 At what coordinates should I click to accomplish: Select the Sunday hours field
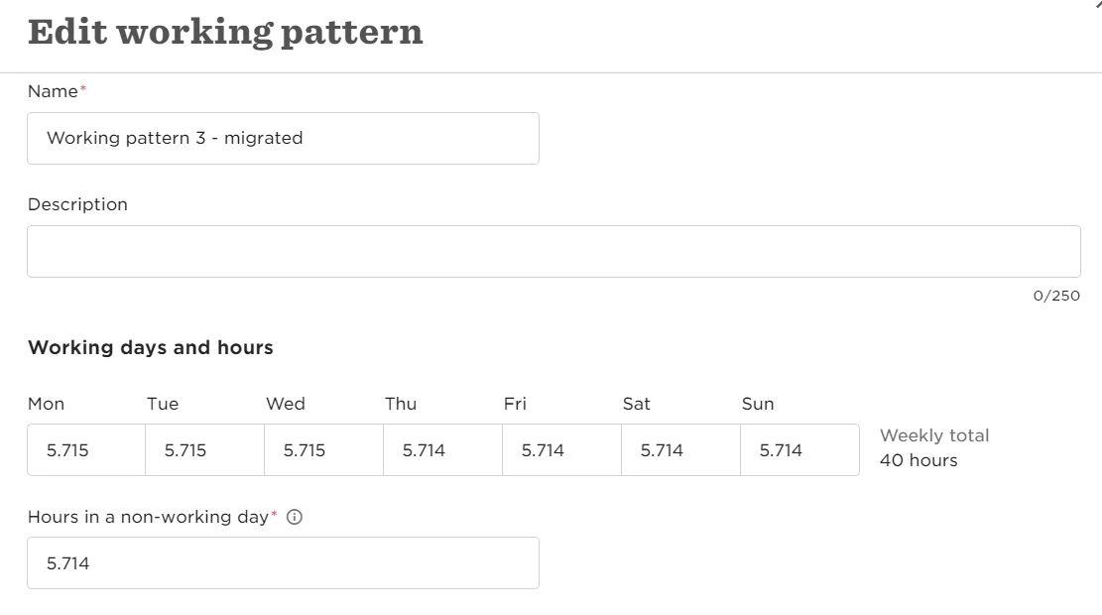tap(799, 449)
